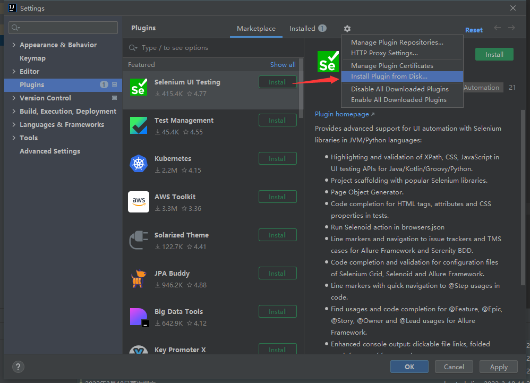This screenshot has width=530, height=383.
Task: Install the AWS Toolkit plugin
Action: pyautogui.click(x=278, y=197)
